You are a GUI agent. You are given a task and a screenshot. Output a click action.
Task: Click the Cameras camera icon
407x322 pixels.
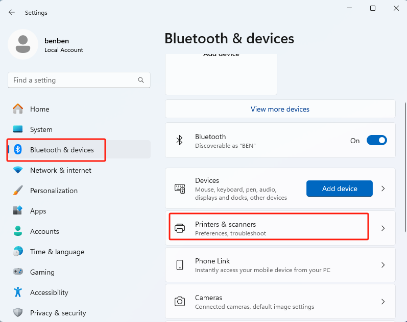tap(180, 302)
